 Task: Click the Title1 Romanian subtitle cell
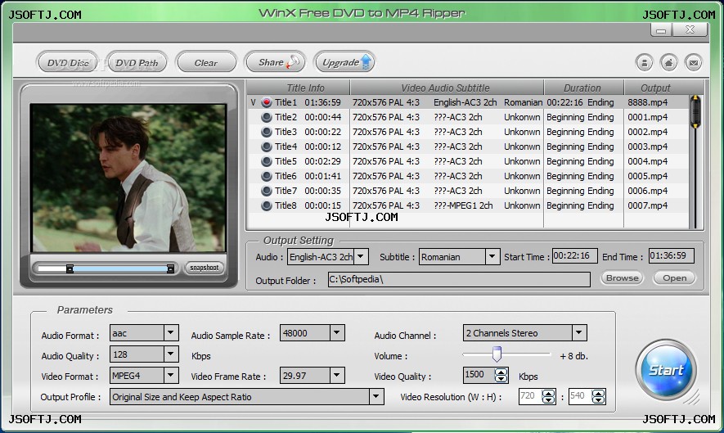(523, 102)
